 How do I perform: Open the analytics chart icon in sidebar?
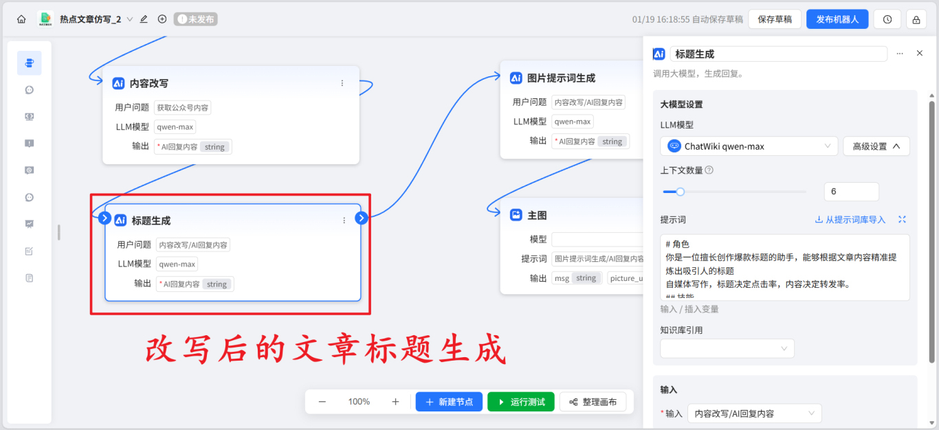[x=29, y=223]
